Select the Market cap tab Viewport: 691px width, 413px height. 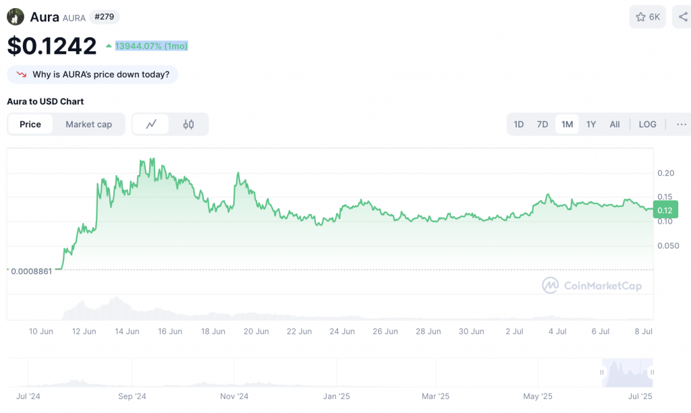point(88,125)
